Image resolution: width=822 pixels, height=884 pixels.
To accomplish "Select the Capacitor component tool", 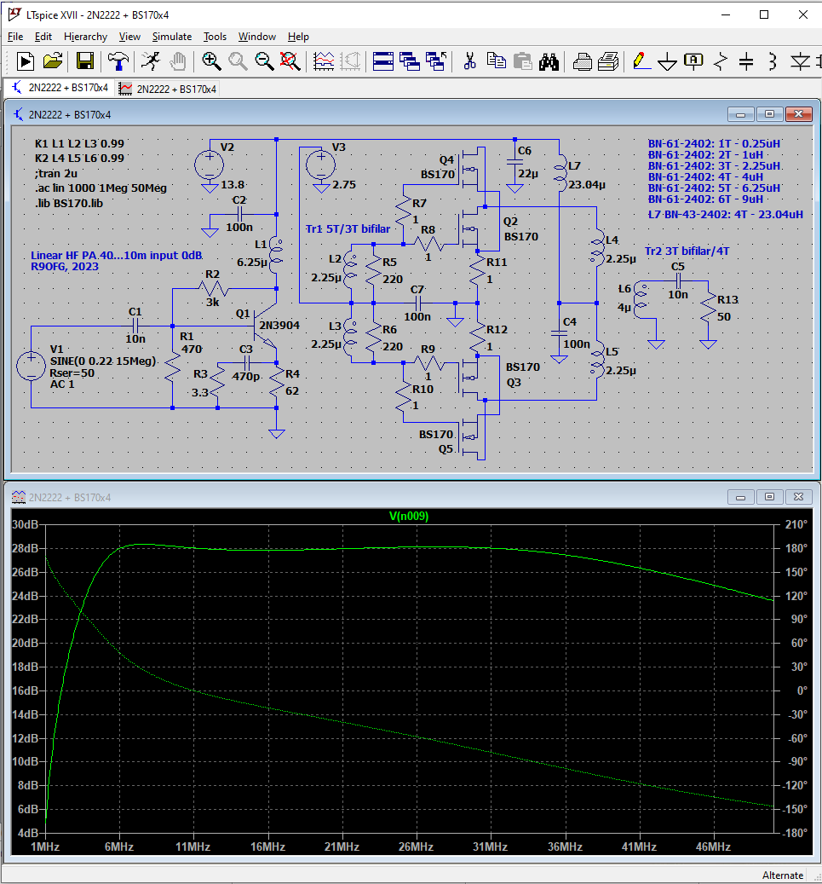I will 746,61.
